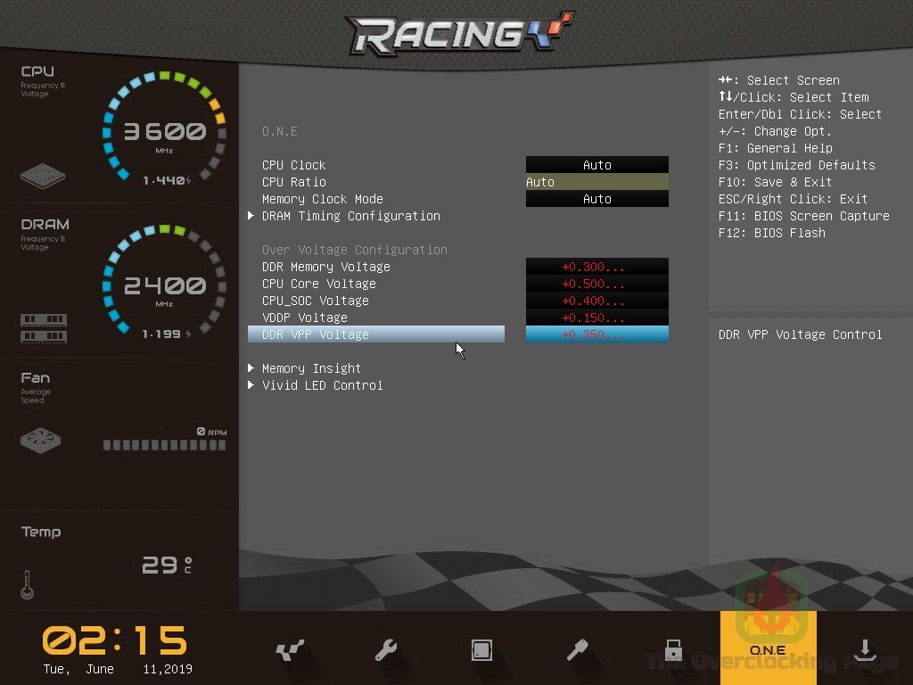Expand DRAM Timing Configuration

(x=351, y=216)
